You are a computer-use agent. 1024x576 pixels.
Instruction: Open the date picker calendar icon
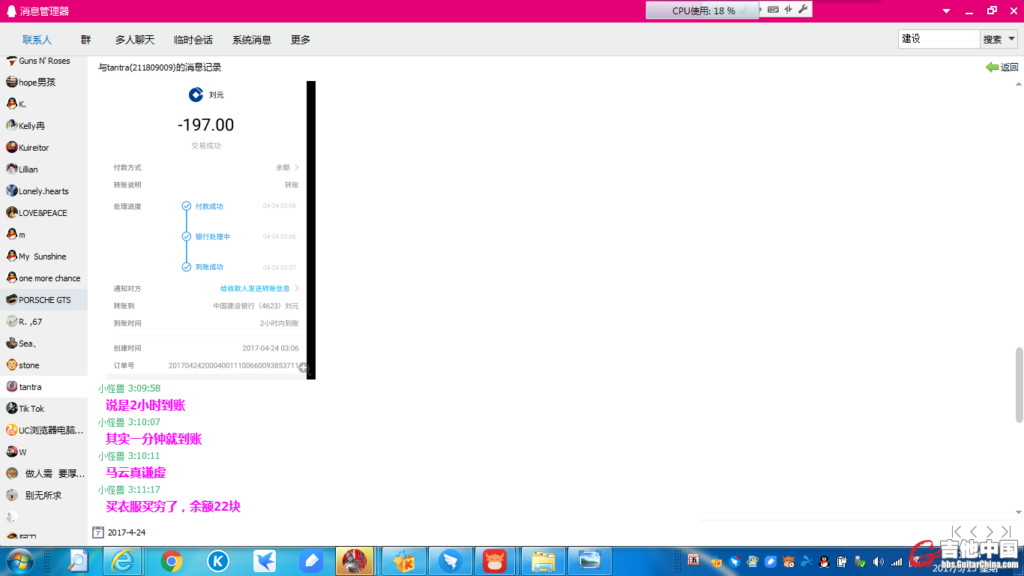point(97,532)
